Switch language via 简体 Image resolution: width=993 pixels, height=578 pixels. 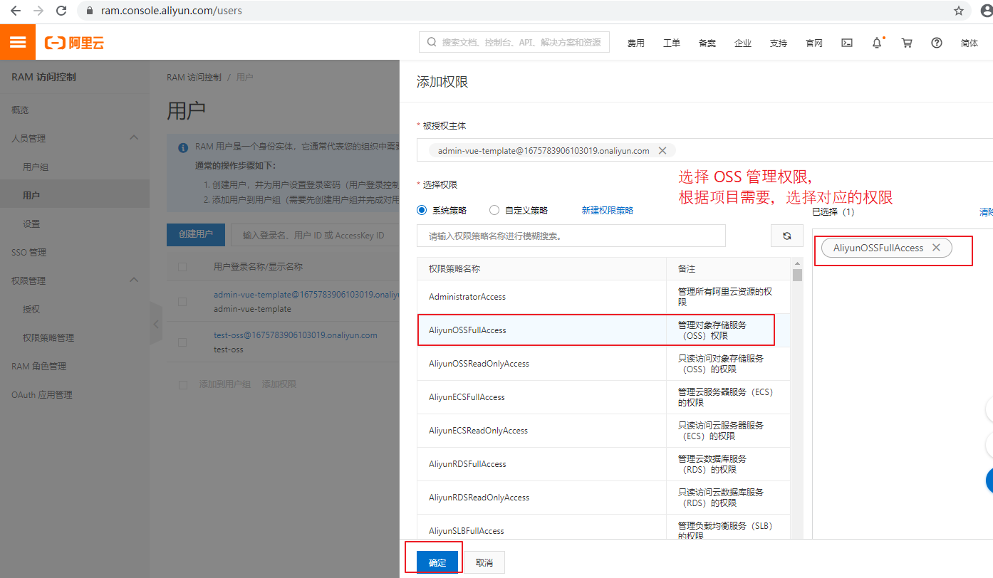tap(969, 43)
